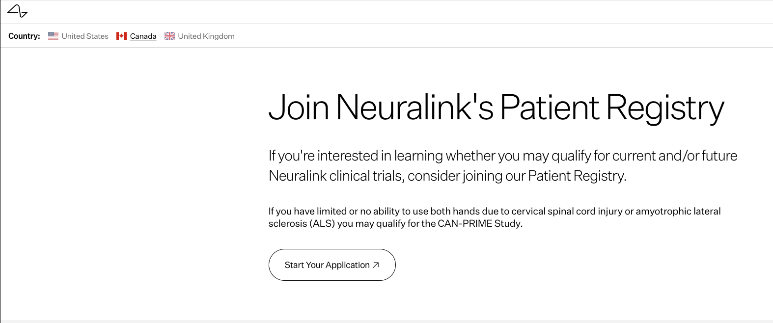Screen dimensions: 773x323
Task: Select the Canada country link
Action: pyautogui.click(x=143, y=36)
